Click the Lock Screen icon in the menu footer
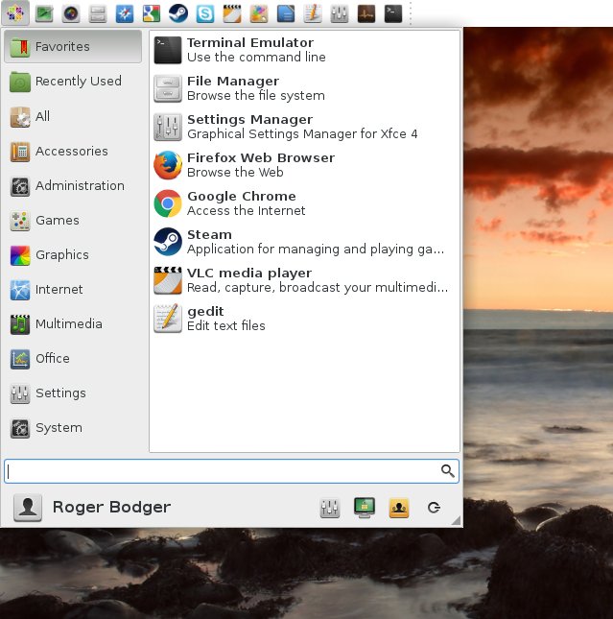Screen dimensions: 613x619 (x=365, y=508)
